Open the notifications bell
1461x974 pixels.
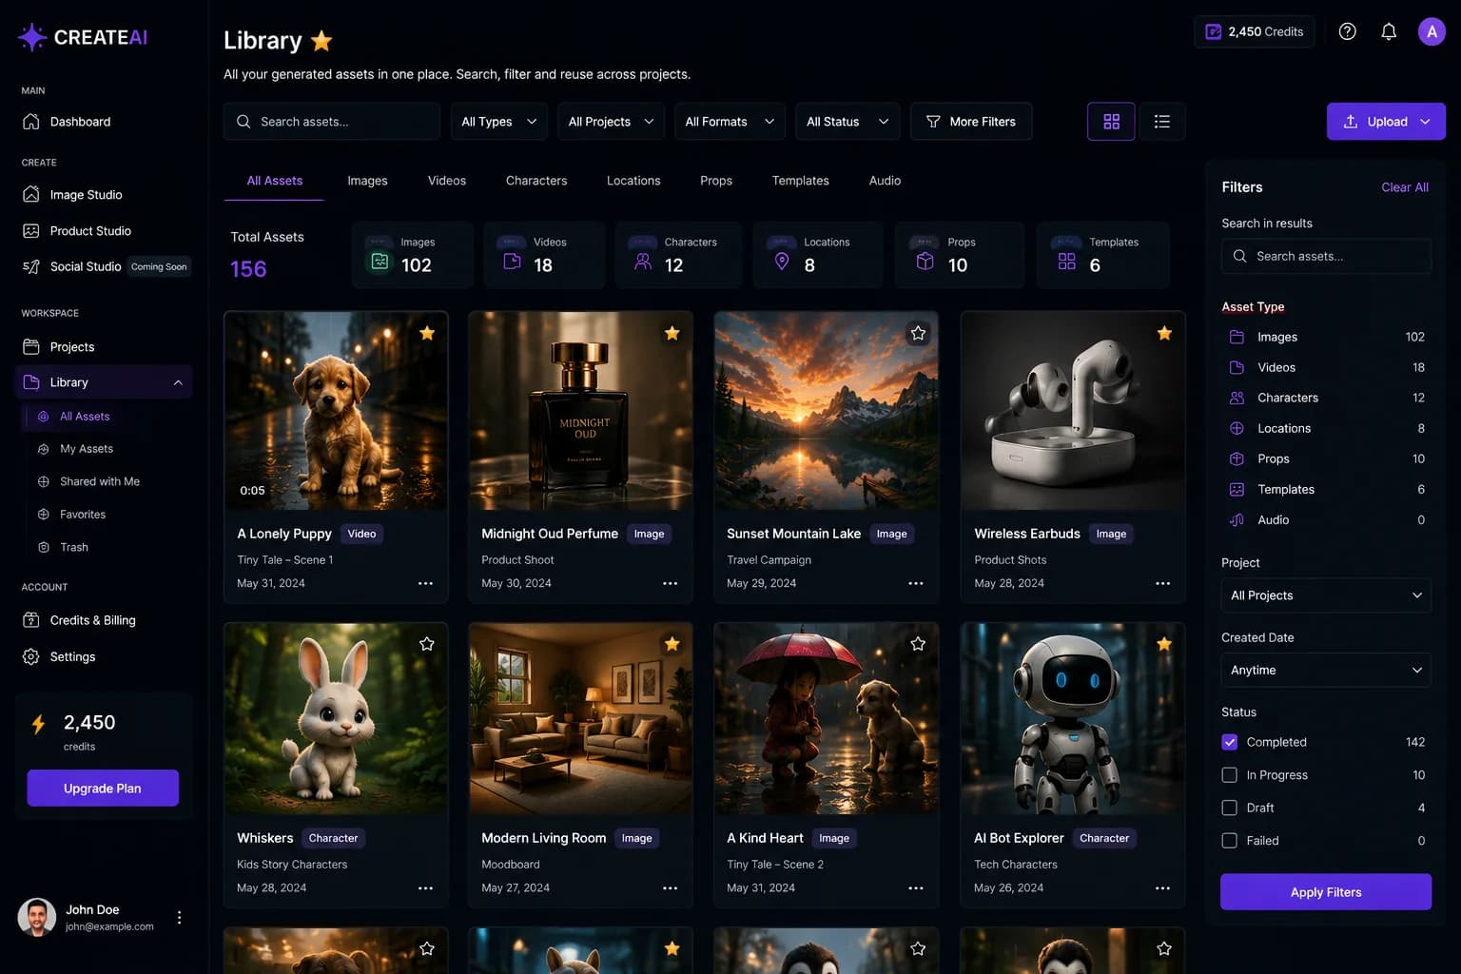point(1389,31)
